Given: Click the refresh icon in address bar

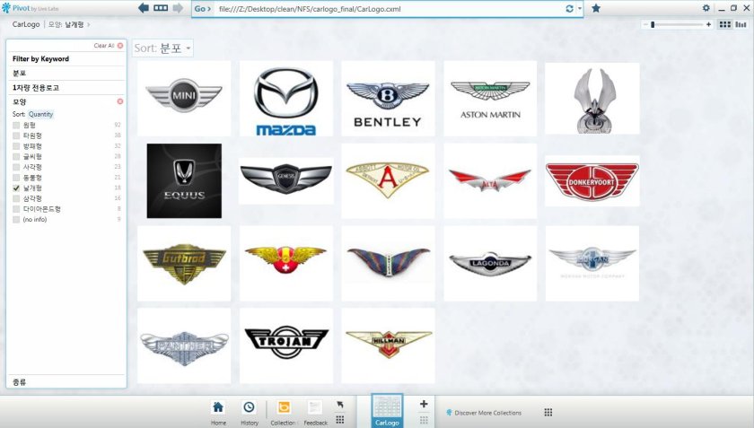Looking at the screenshot, I should [x=569, y=8].
